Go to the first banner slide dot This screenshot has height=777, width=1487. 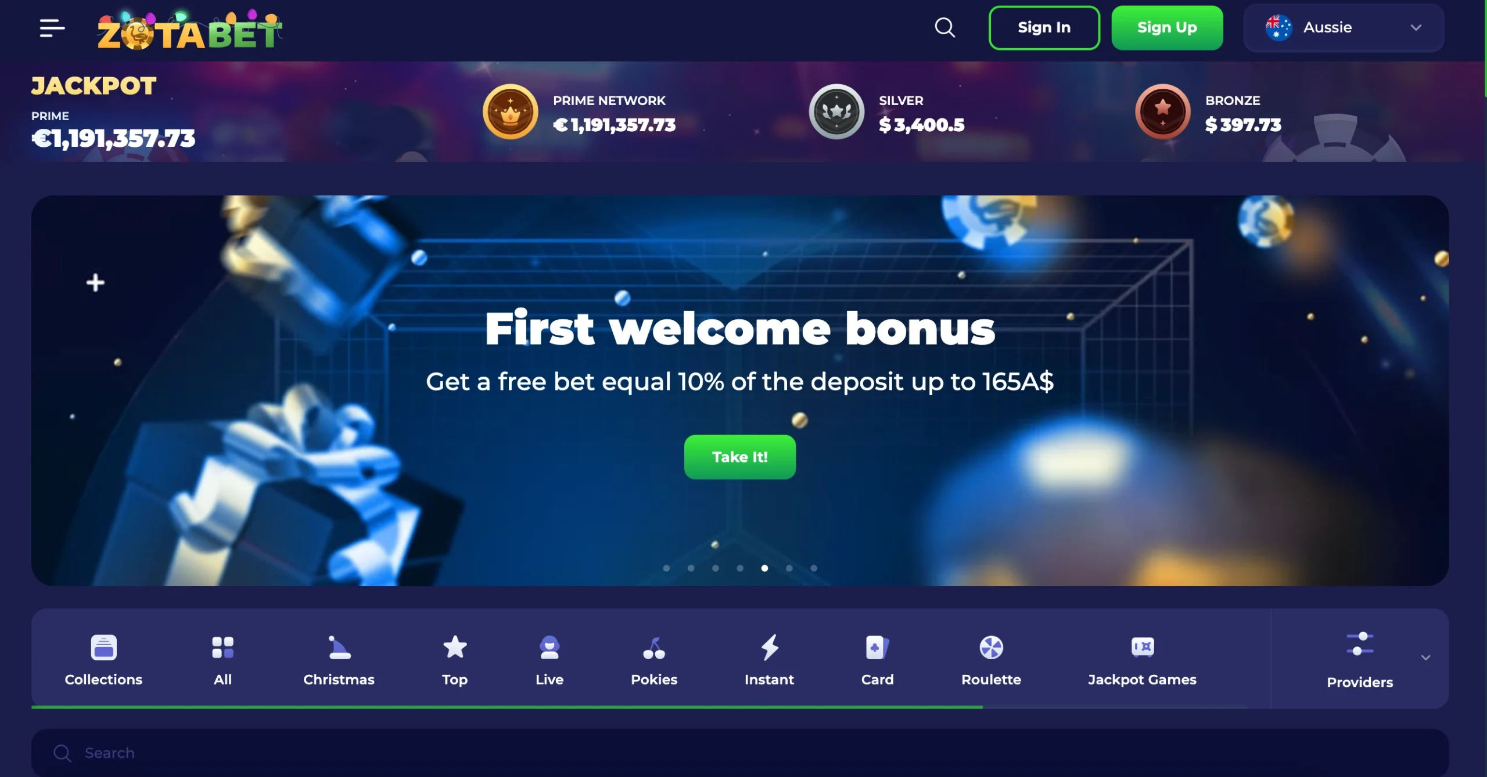coord(666,568)
